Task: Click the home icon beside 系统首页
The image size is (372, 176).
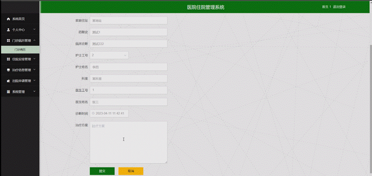Action: click(9, 19)
